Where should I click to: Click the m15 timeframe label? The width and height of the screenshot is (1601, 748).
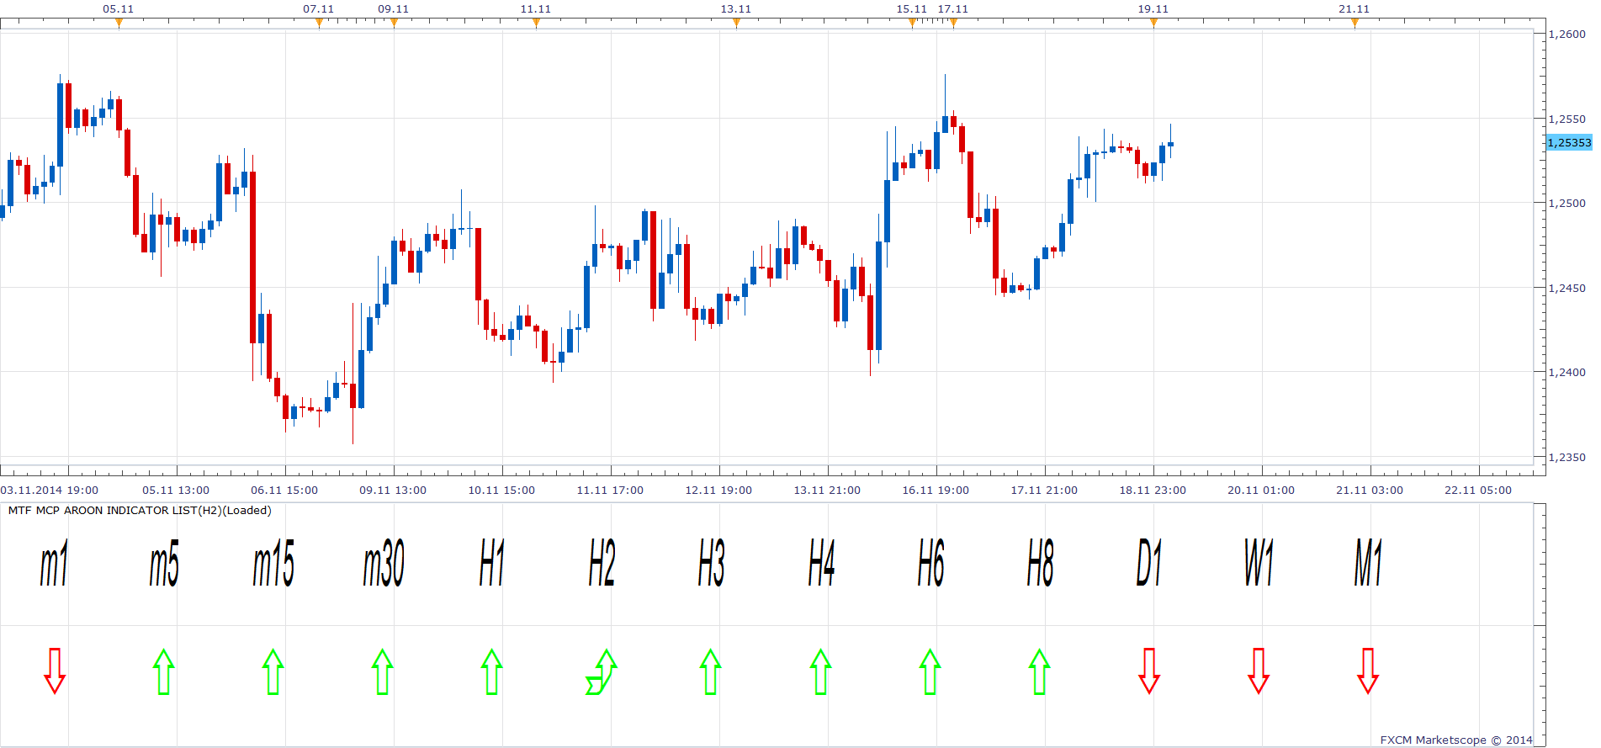tap(273, 563)
